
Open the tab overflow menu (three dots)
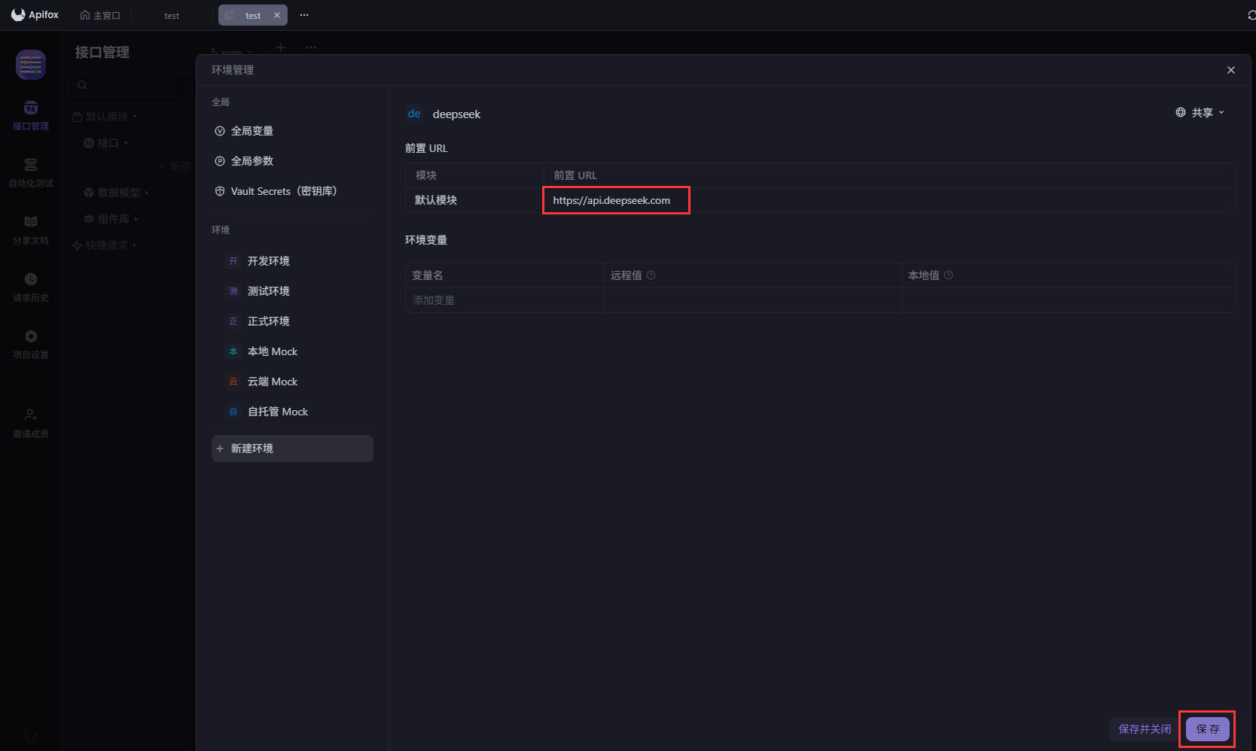pyautogui.click(x=304, y=15)
